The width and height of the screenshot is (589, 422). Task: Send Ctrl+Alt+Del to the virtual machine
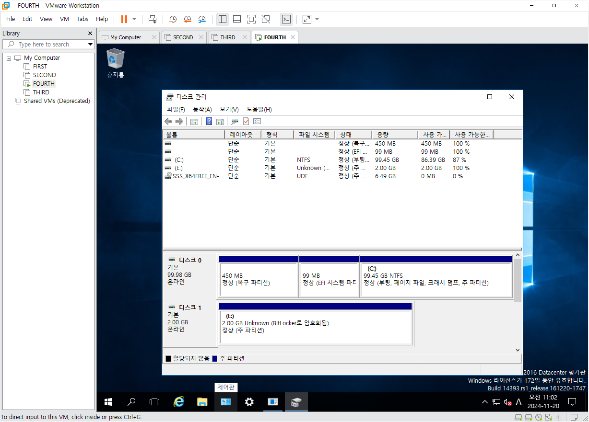(x=153, y=19)
